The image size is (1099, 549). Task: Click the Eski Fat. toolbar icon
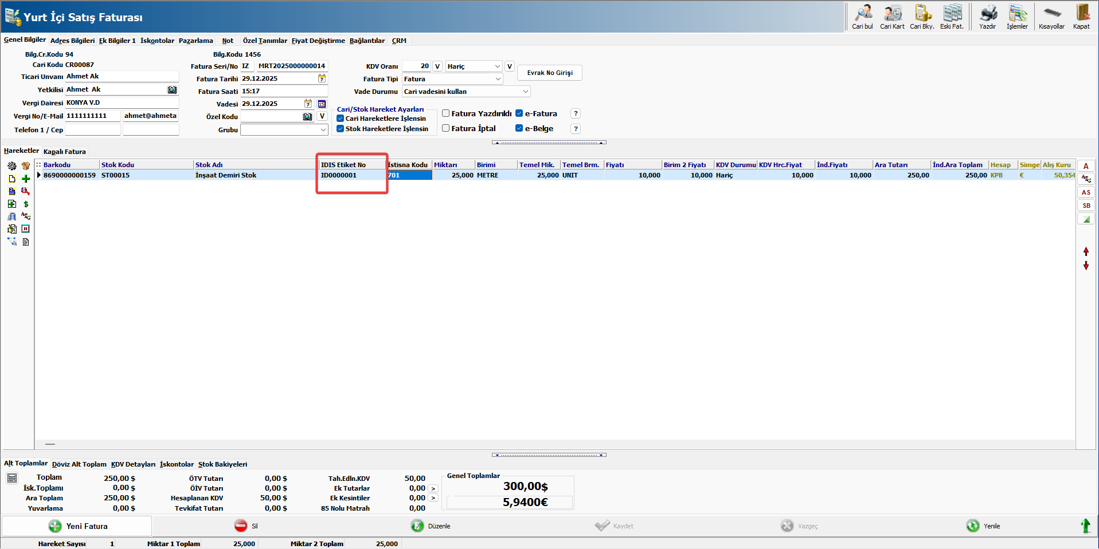coord(952,16)
